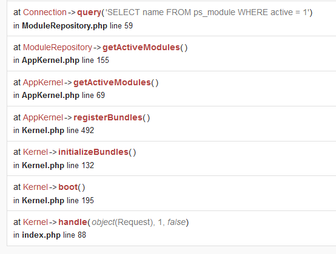This screenshot has height=254, width=336.
Task: Click the SELECT name SQL query string
Action: (x=207, y=12)
